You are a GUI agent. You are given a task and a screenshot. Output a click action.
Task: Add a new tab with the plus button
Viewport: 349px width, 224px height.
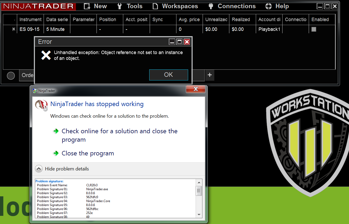click(210, 75)
